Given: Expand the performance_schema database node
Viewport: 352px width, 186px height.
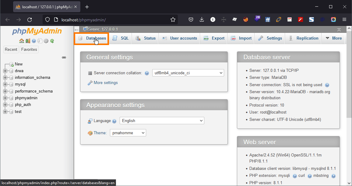Looking at the screenshot, I should pyautogui.click(x=5, y=91).
